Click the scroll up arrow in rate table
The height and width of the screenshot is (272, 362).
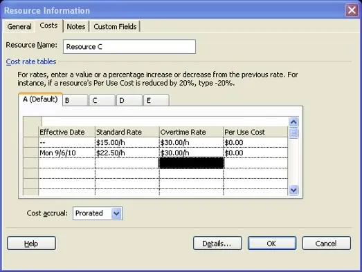coord(293,122)
